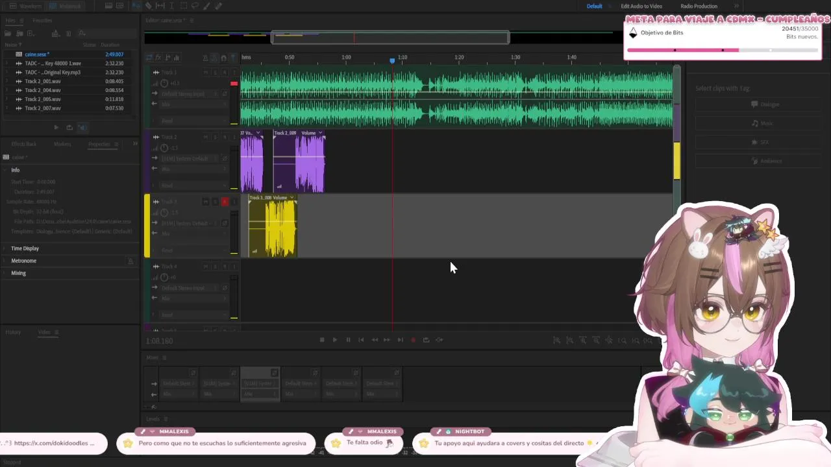Open Track 4 input dropdown
Image resolution: width=831 pixels, height=467 pixels.
click(189, 287)
